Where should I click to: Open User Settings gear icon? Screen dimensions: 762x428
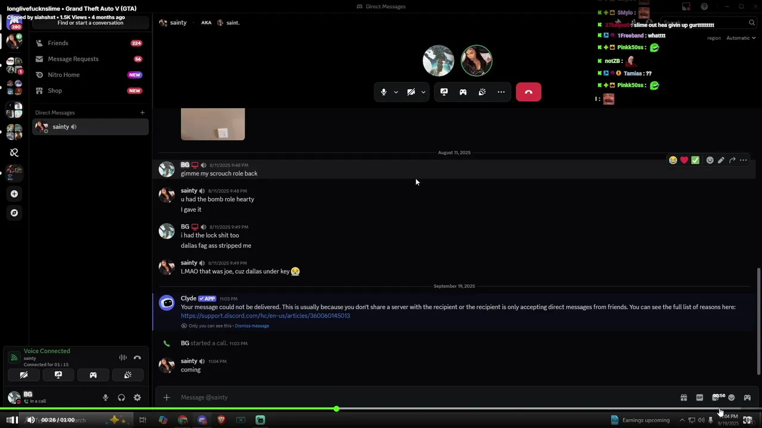point(138,398)
